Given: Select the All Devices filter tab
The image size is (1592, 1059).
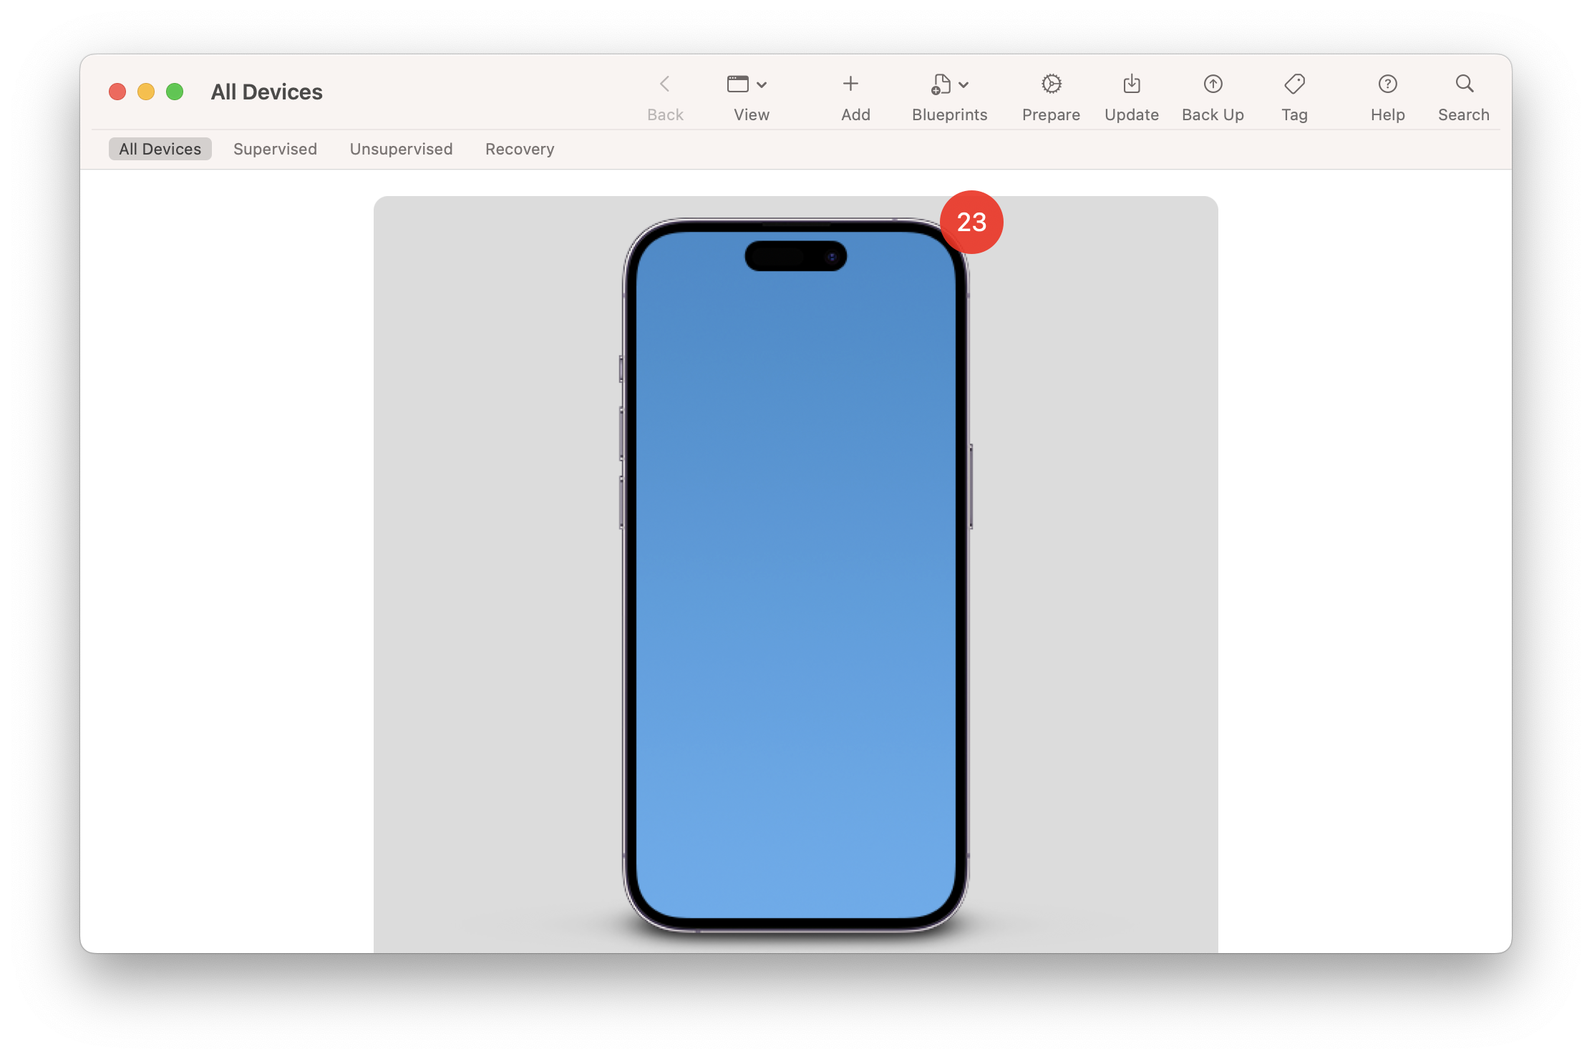Looking at the screenshot, I should coord(160,149).
